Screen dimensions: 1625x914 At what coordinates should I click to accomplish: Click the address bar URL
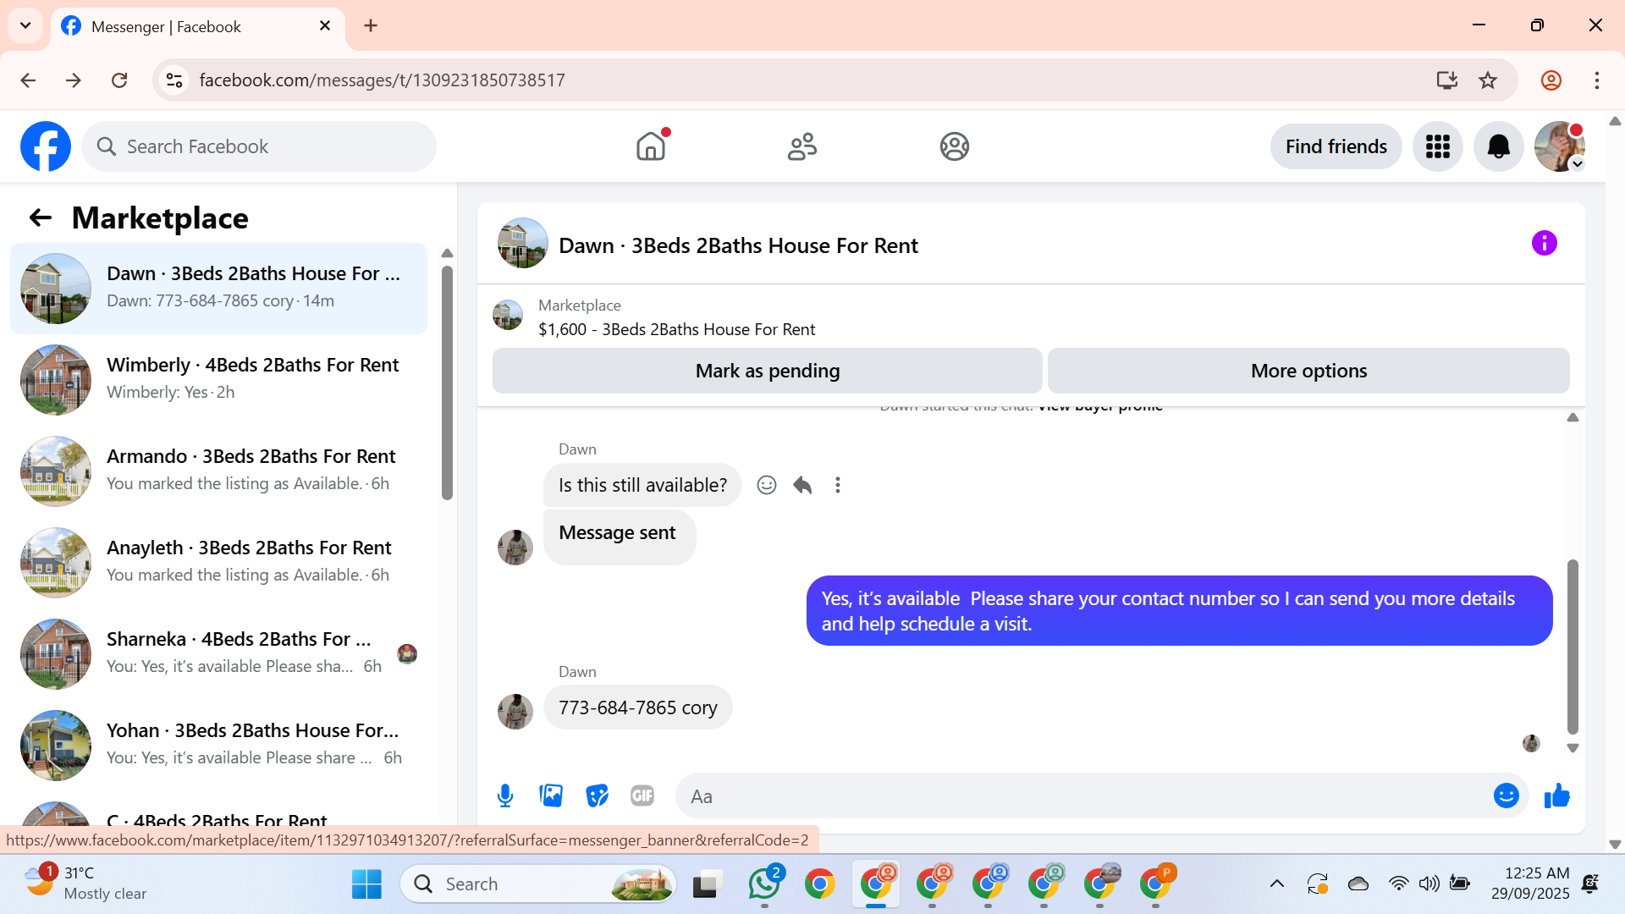tap(382, 80)
